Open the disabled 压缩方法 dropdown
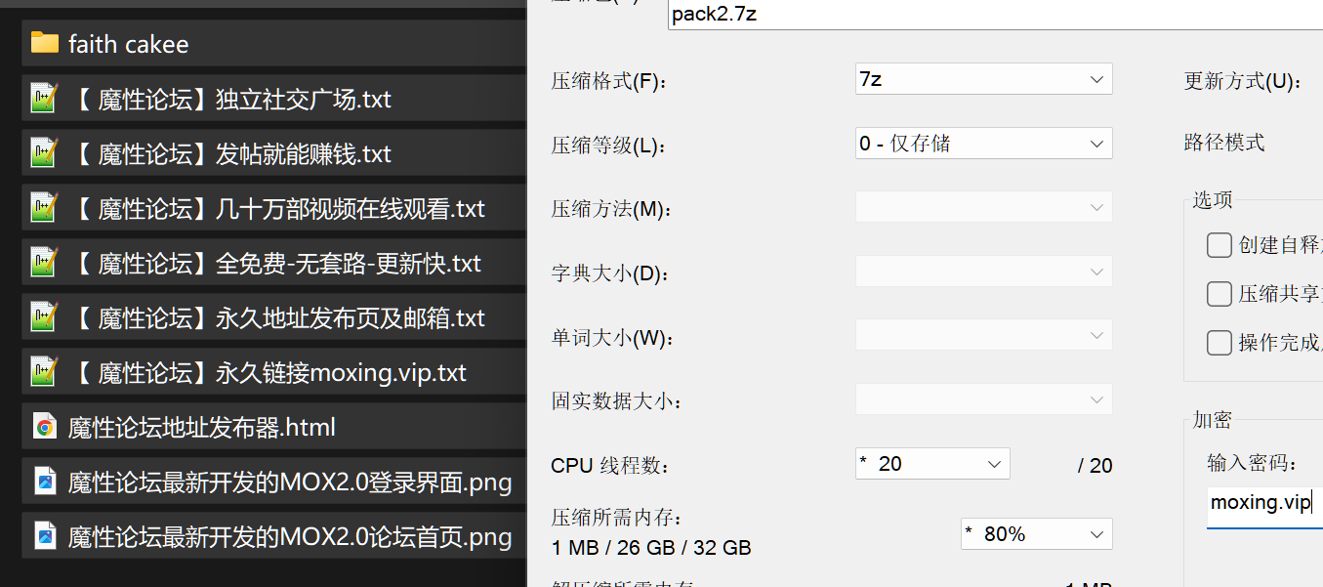Screen dimensions: 1323x587 pos(984,208)
